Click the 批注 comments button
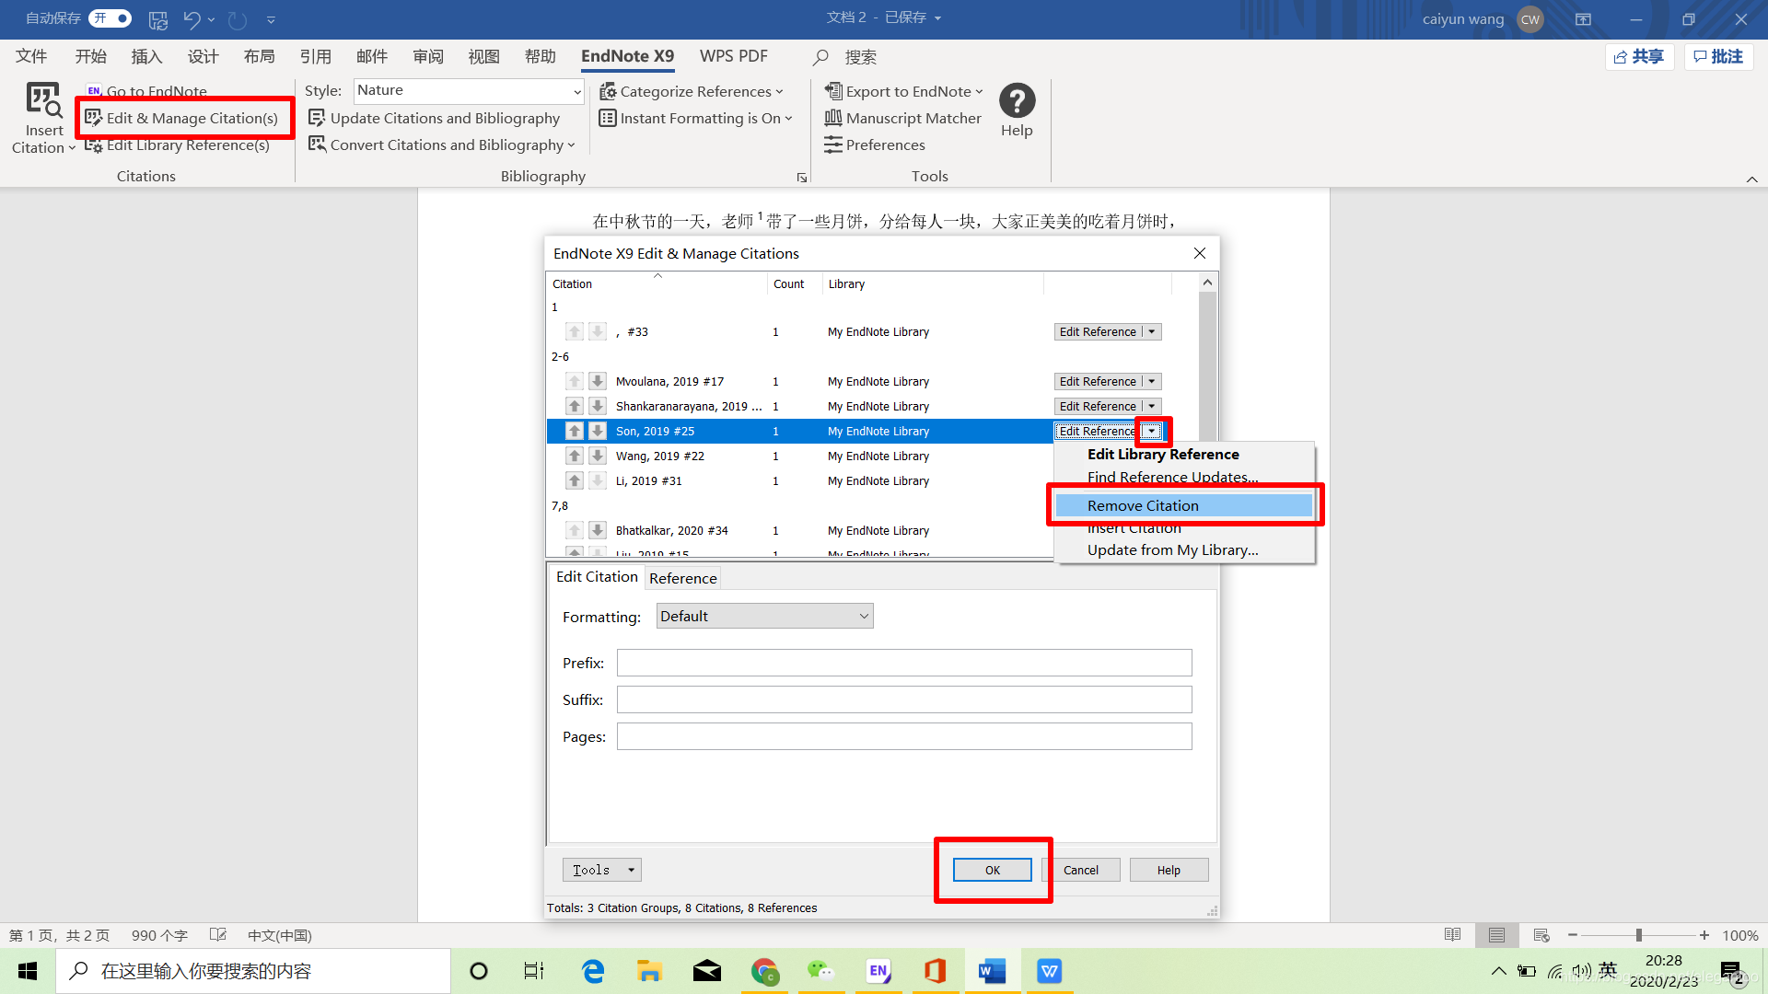Image resolution: width=1768 pixels, height=994 pixels. (x=1718, y=57)
